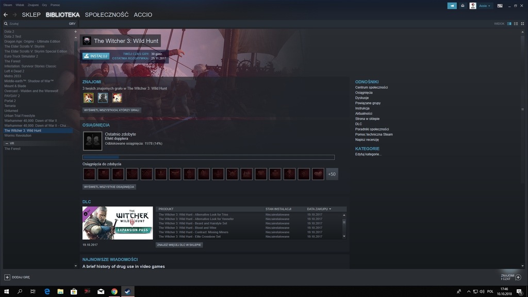This screenshot has width=528, height=297.
Task: Click the achievements progress bar
Action: click(x=208, y=157)
